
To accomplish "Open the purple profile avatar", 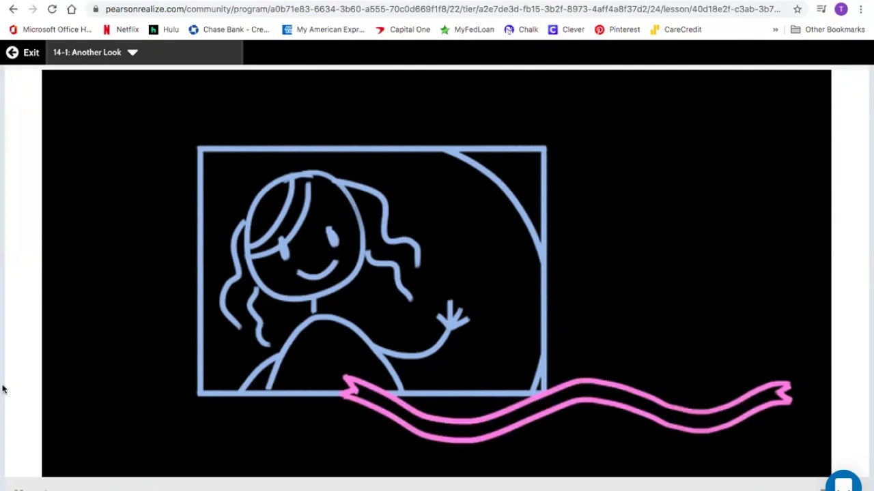I will [x=841, y=9].
